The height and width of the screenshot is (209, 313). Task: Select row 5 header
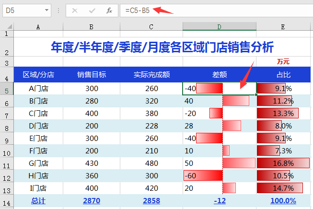[x=7, y=88]
